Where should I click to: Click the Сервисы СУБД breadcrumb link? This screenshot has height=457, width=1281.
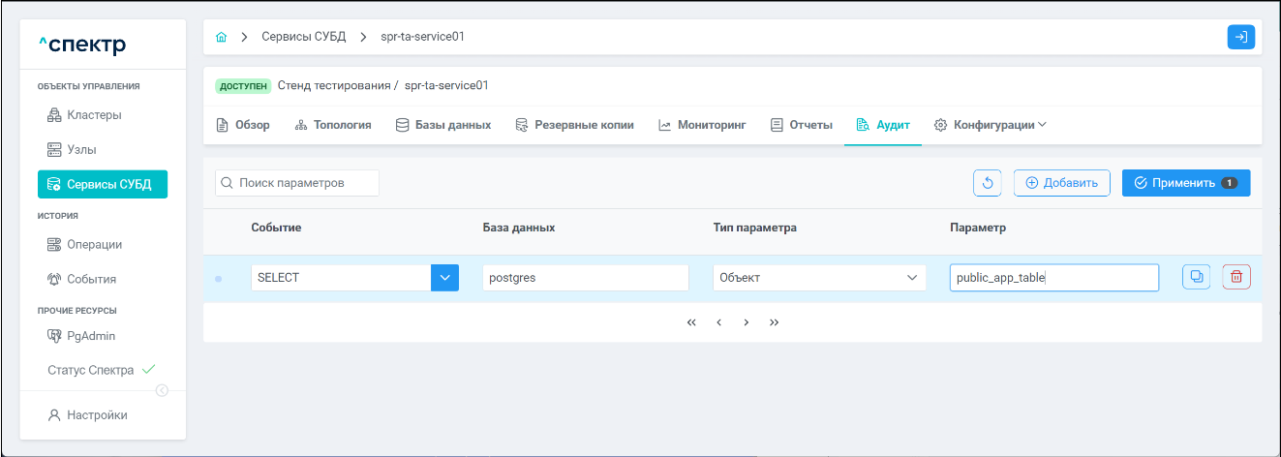pos(303,37)
